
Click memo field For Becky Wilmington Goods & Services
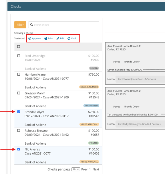click(140, 124)
